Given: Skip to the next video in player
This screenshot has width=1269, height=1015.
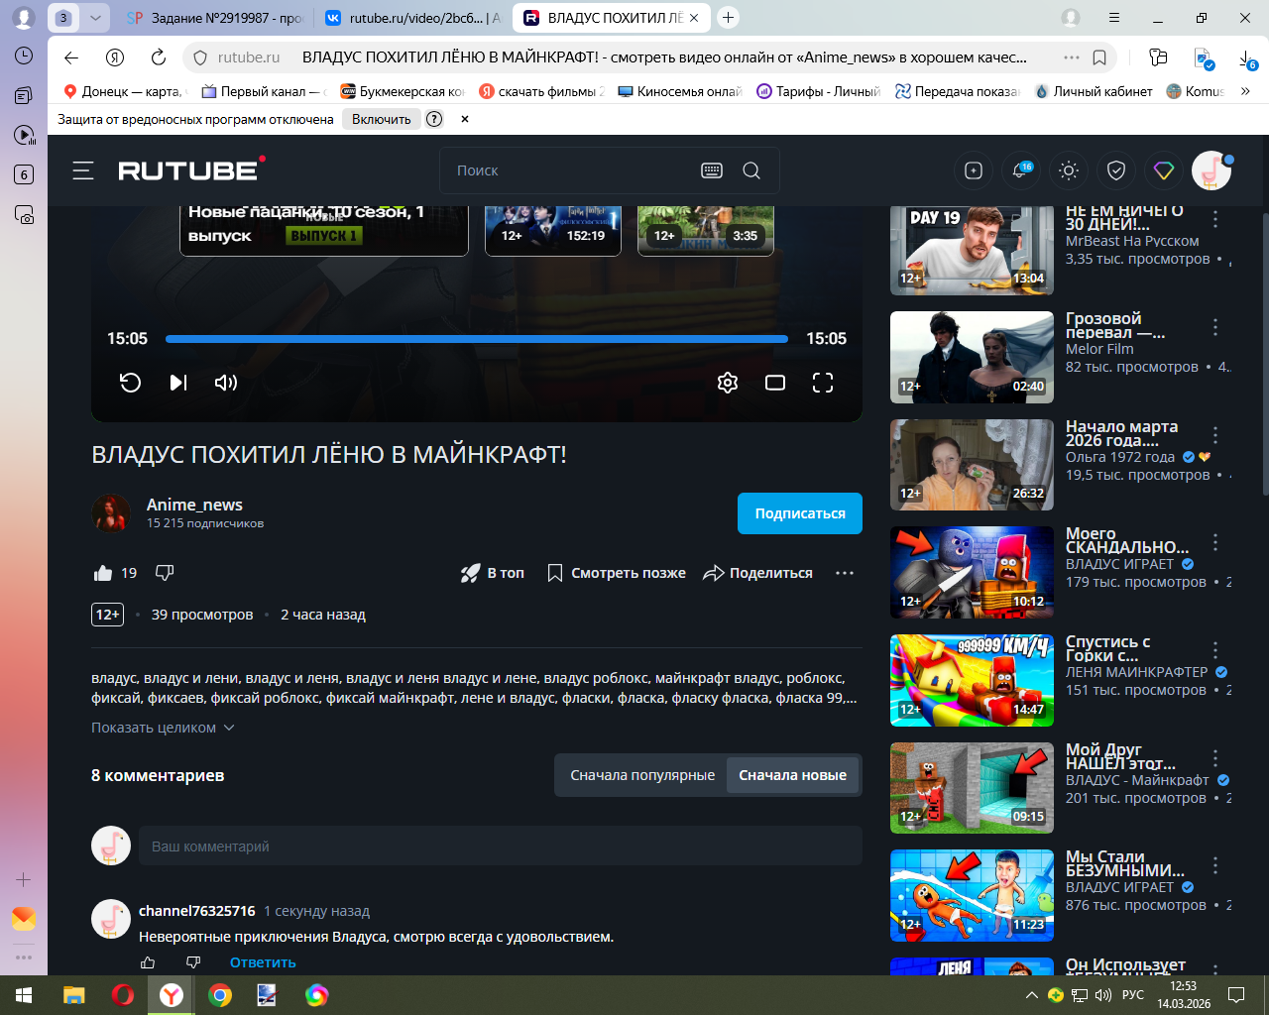Looking at the screenshot, I should [x=178, y=383].
